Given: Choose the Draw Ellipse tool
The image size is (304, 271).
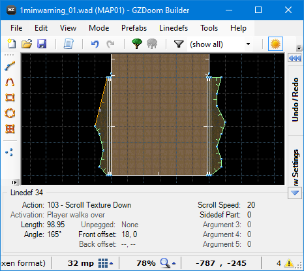Looking at the screenshot, I should click(x=10, y=113).
